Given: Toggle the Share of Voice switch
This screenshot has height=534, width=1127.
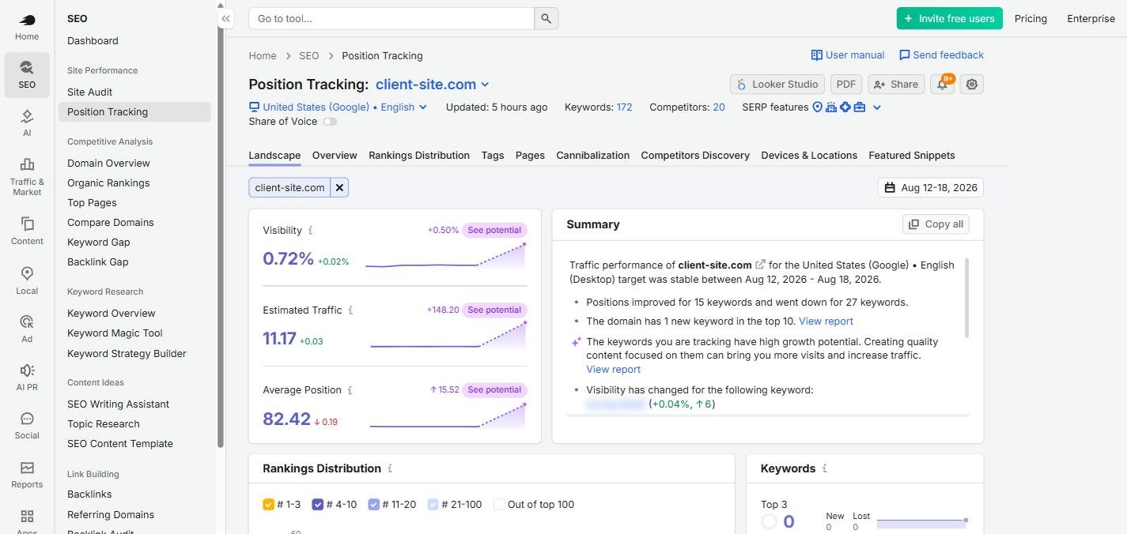Looking at the screenshot, I should tap(330, 122).
